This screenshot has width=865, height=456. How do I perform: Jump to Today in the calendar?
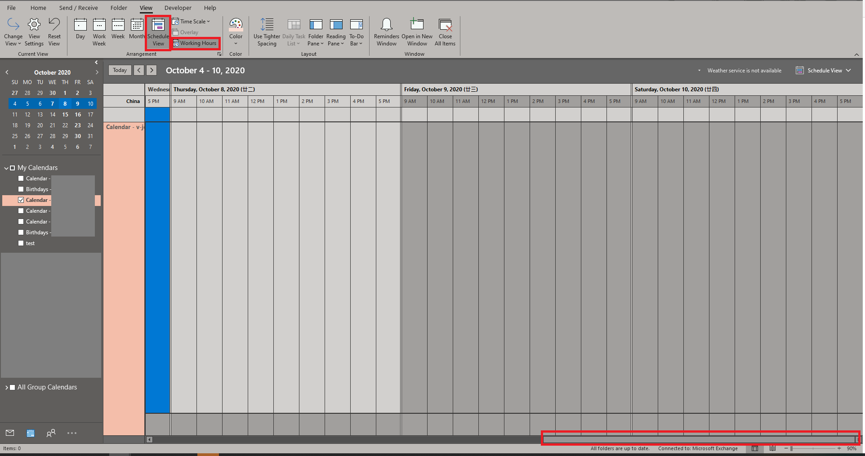120,70
